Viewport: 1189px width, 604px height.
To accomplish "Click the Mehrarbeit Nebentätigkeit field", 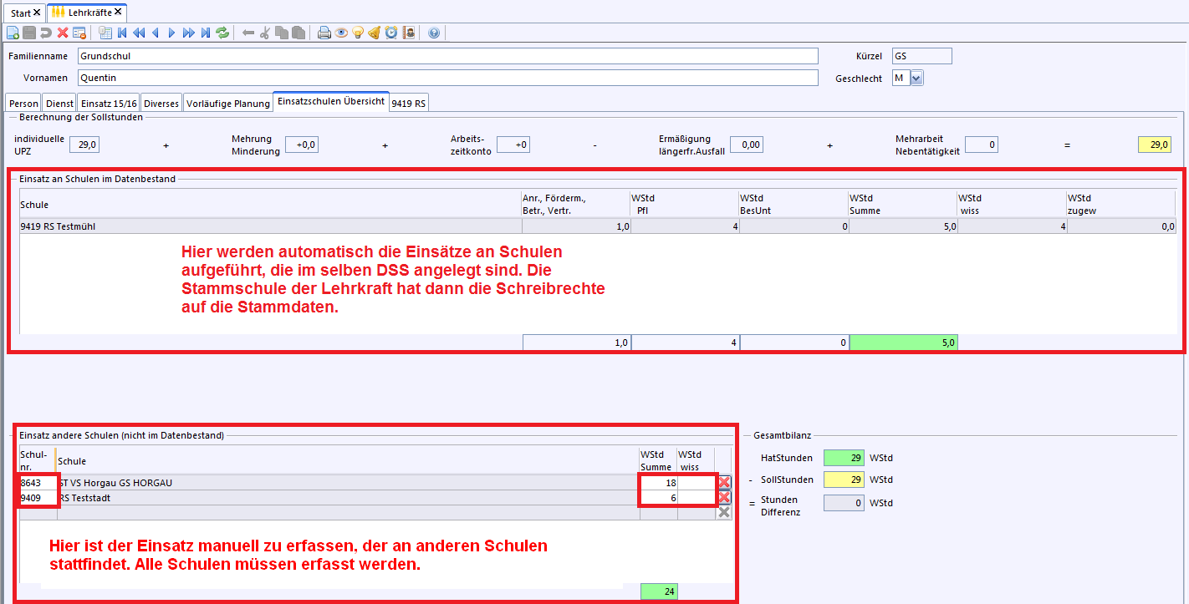I will click(982, 145).
